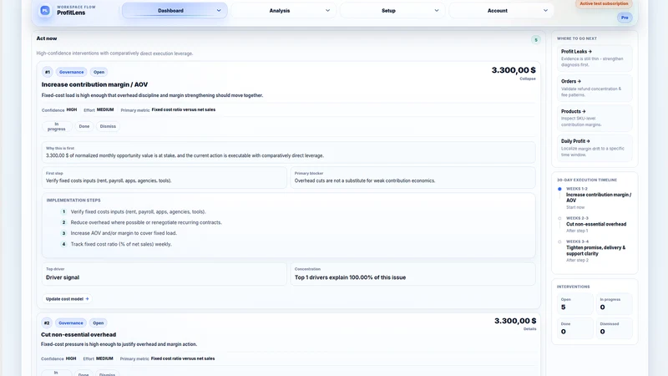Click 'Reduce overhead where possible' step text
668x376 pixels.
(146, 222)
